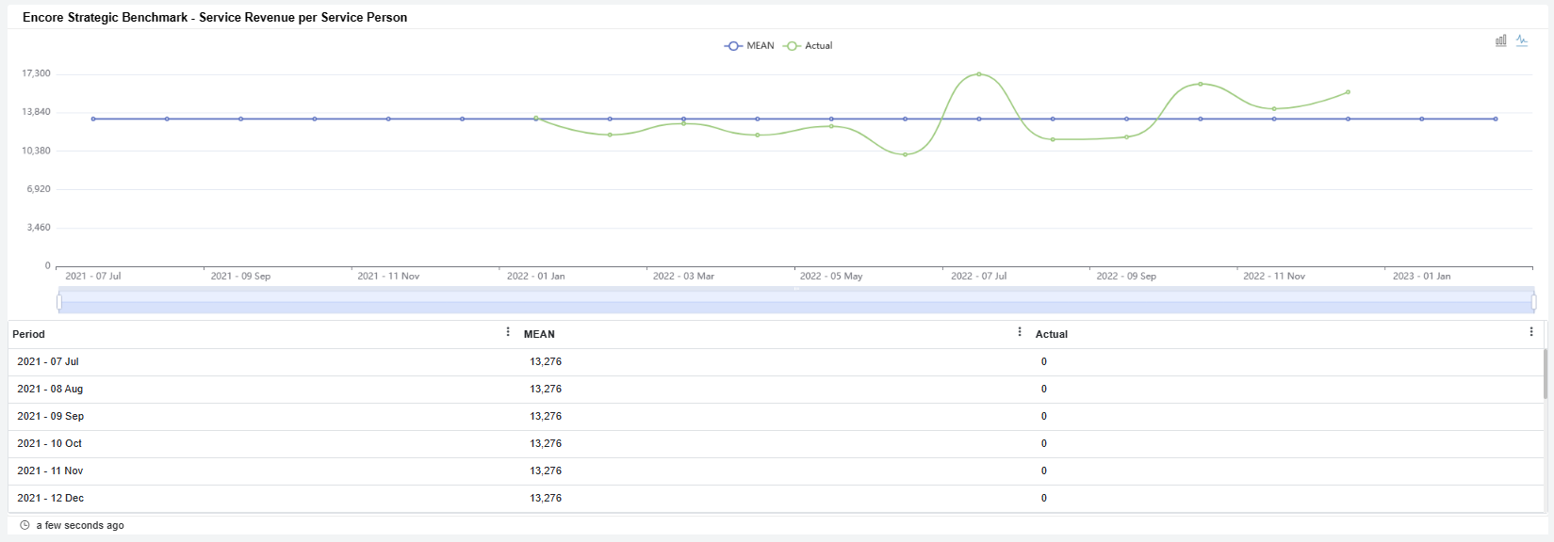Click the Actual peak point at 2022 - 07 Jul
Image resolution: width=1554 pixels, height=542 pixels.
point(979,74)
